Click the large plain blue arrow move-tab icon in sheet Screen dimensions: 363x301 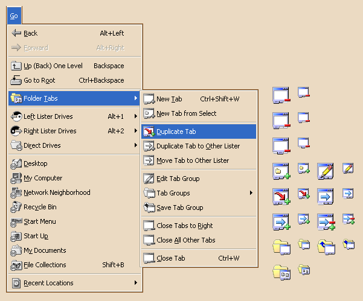pyautogui.click(x=326, y=197)
